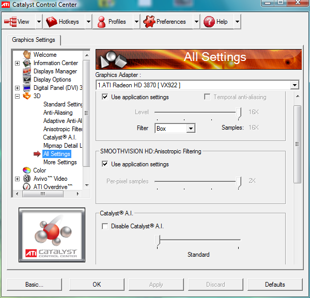310x298 pixels.
Task: Open the Hotkeys dropdown arrow
Action: 88,22
